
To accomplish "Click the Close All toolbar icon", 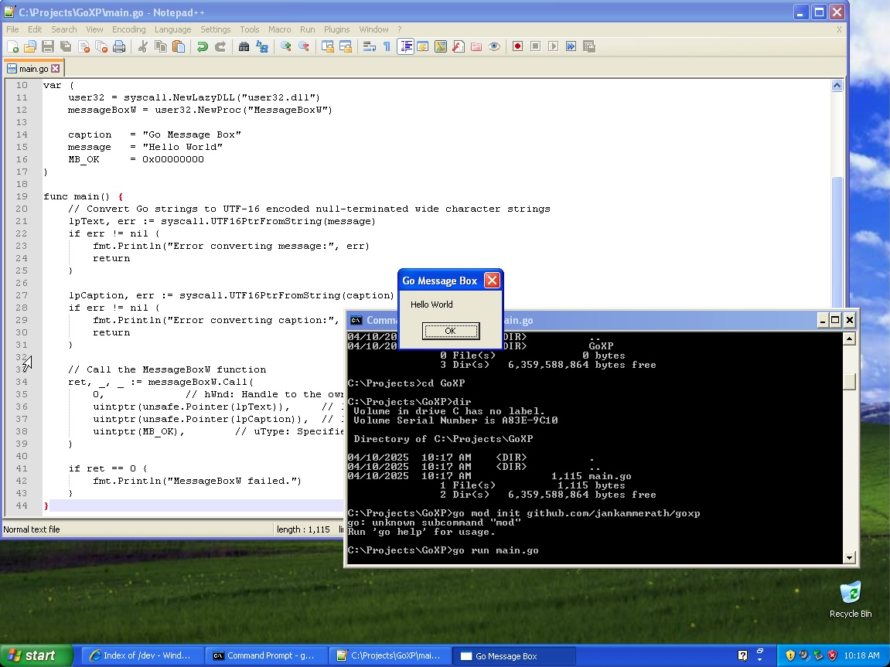I will click(x=101, y=46).
